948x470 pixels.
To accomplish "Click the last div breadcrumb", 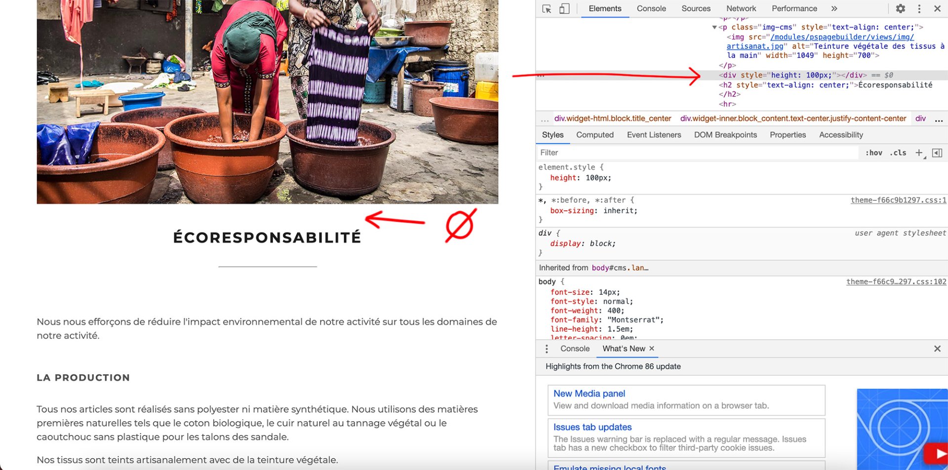I will (x=920, y=118).
